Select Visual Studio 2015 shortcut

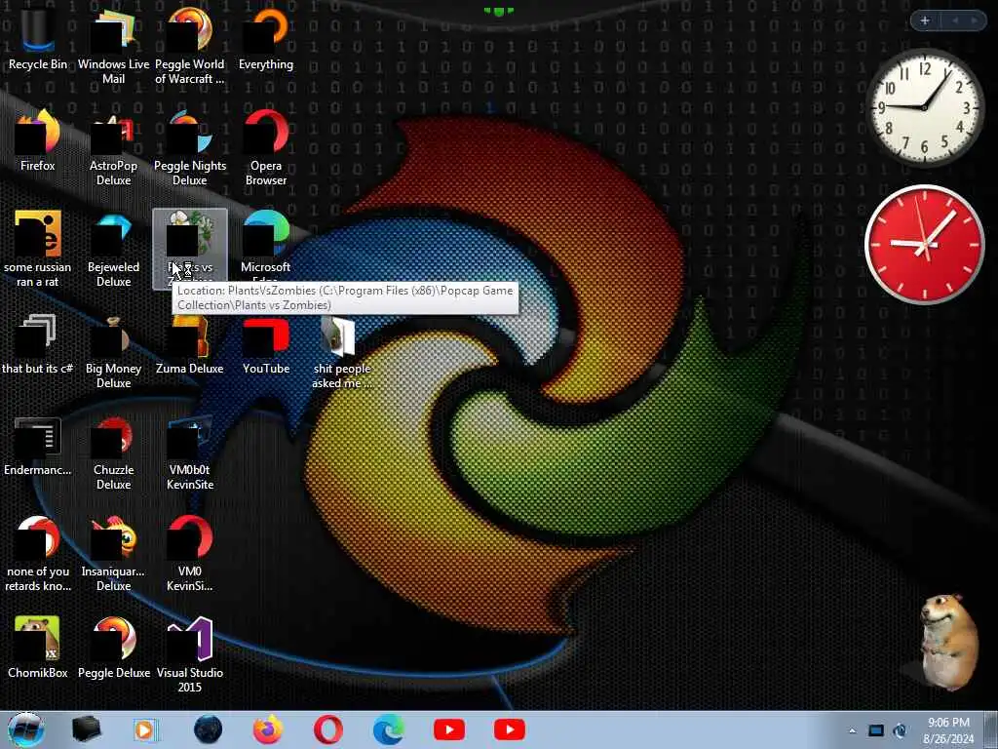tap(190, 654)
